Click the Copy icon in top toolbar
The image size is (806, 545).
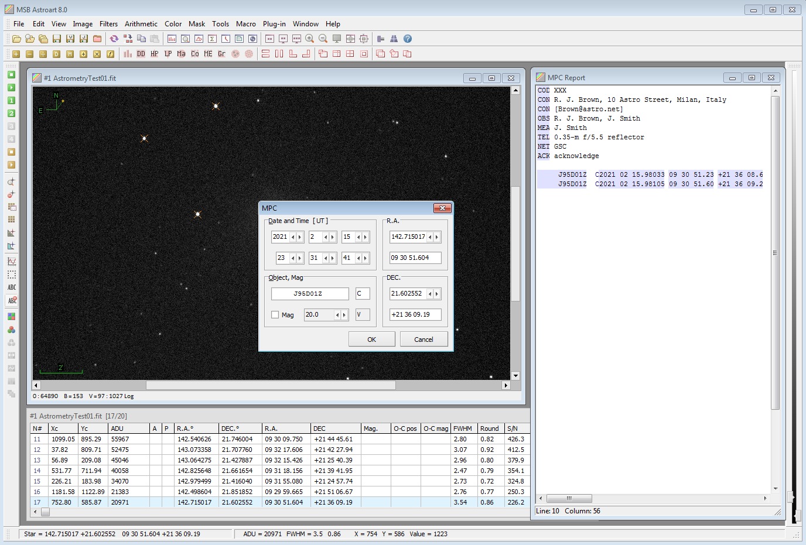[x=141, y=39]
